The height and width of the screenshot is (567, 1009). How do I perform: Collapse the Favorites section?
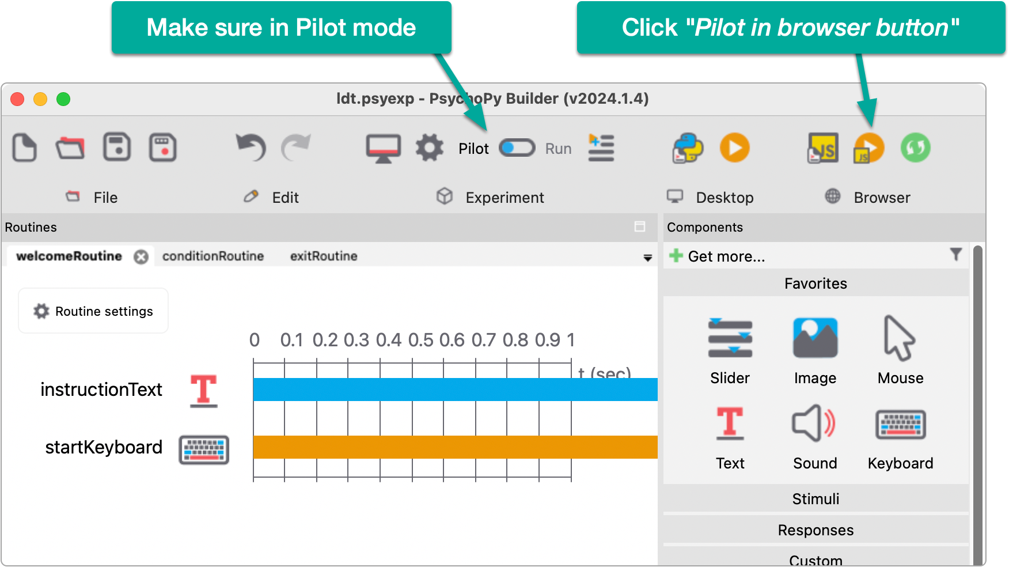click(x=815, y=283)
